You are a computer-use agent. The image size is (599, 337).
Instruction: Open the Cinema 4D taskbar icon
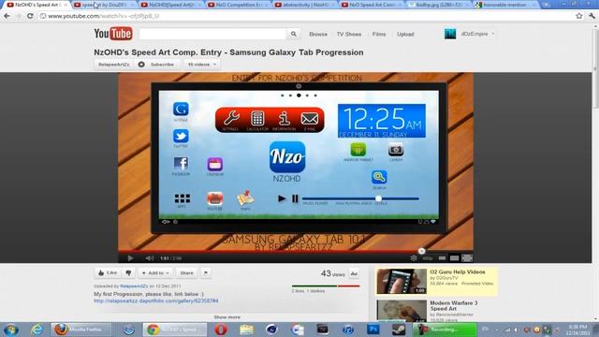[x=271, y=330]
